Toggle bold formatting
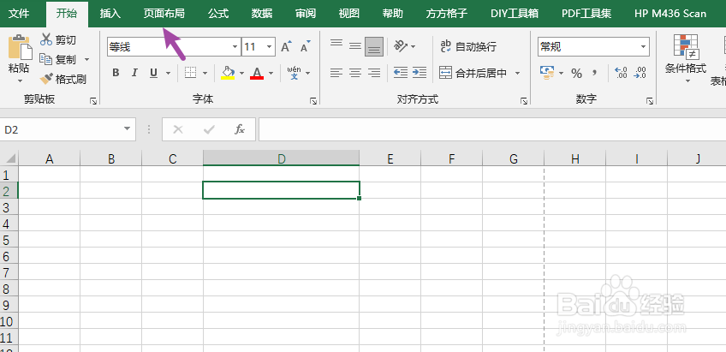This screenshot has width=726, height=352. click(116, 73)
